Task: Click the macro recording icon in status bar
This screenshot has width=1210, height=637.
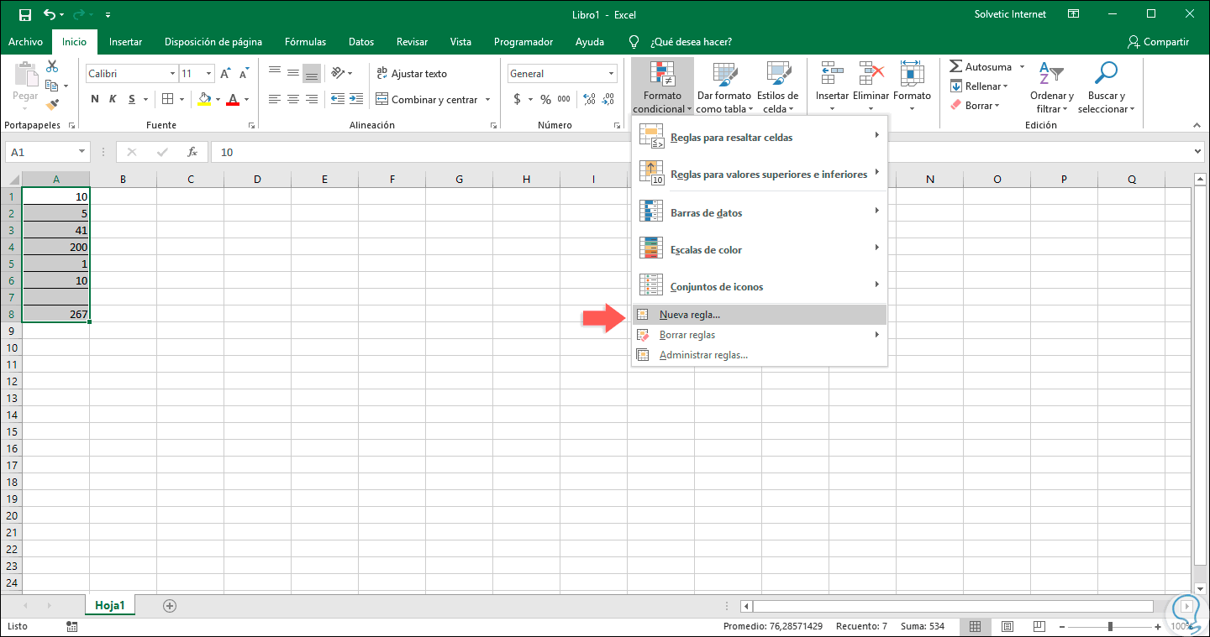Action: point(71,626)
